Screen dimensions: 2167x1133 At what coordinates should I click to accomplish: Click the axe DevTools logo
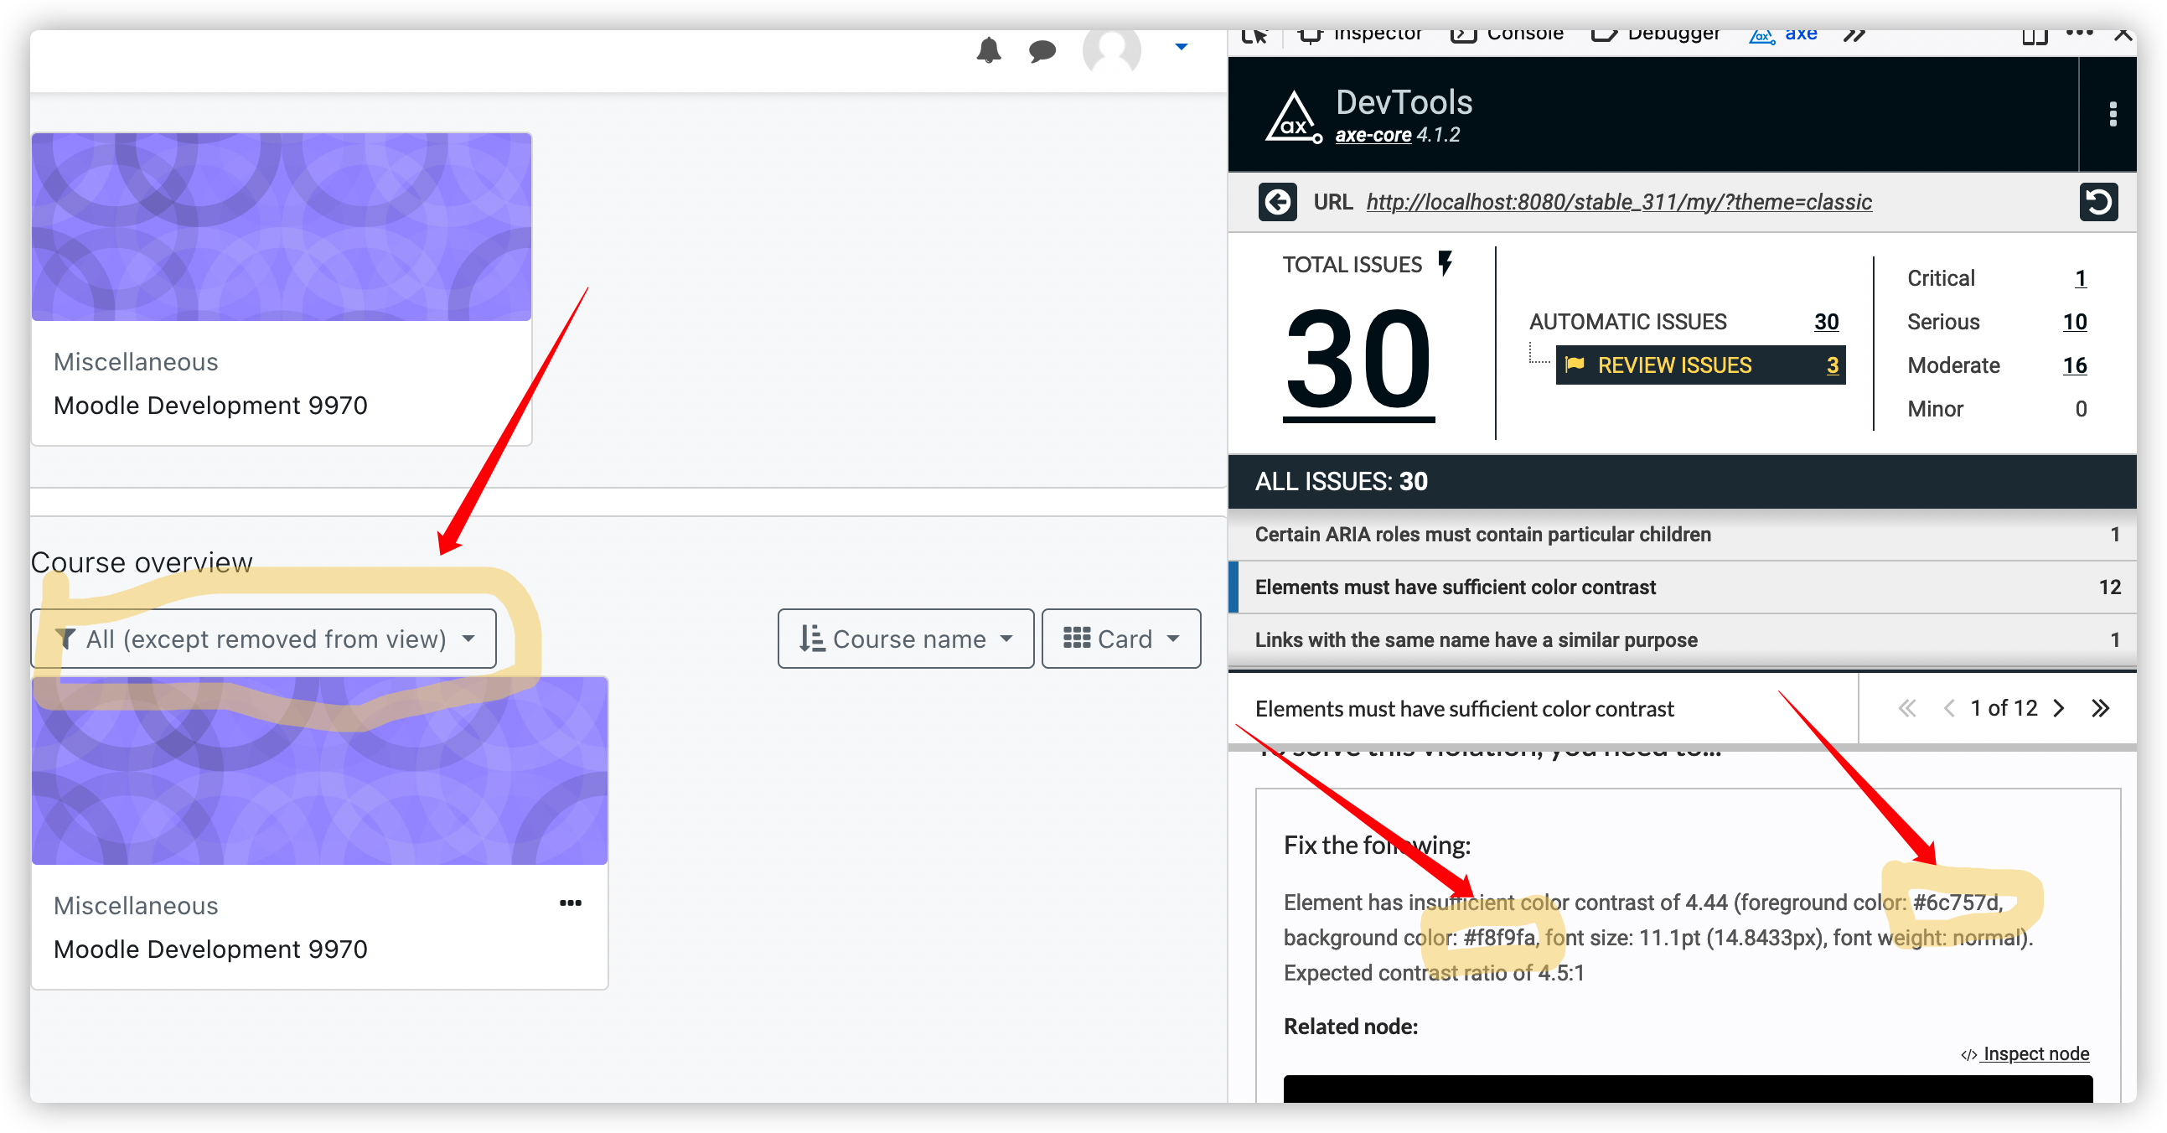[x=1294, y=116]
